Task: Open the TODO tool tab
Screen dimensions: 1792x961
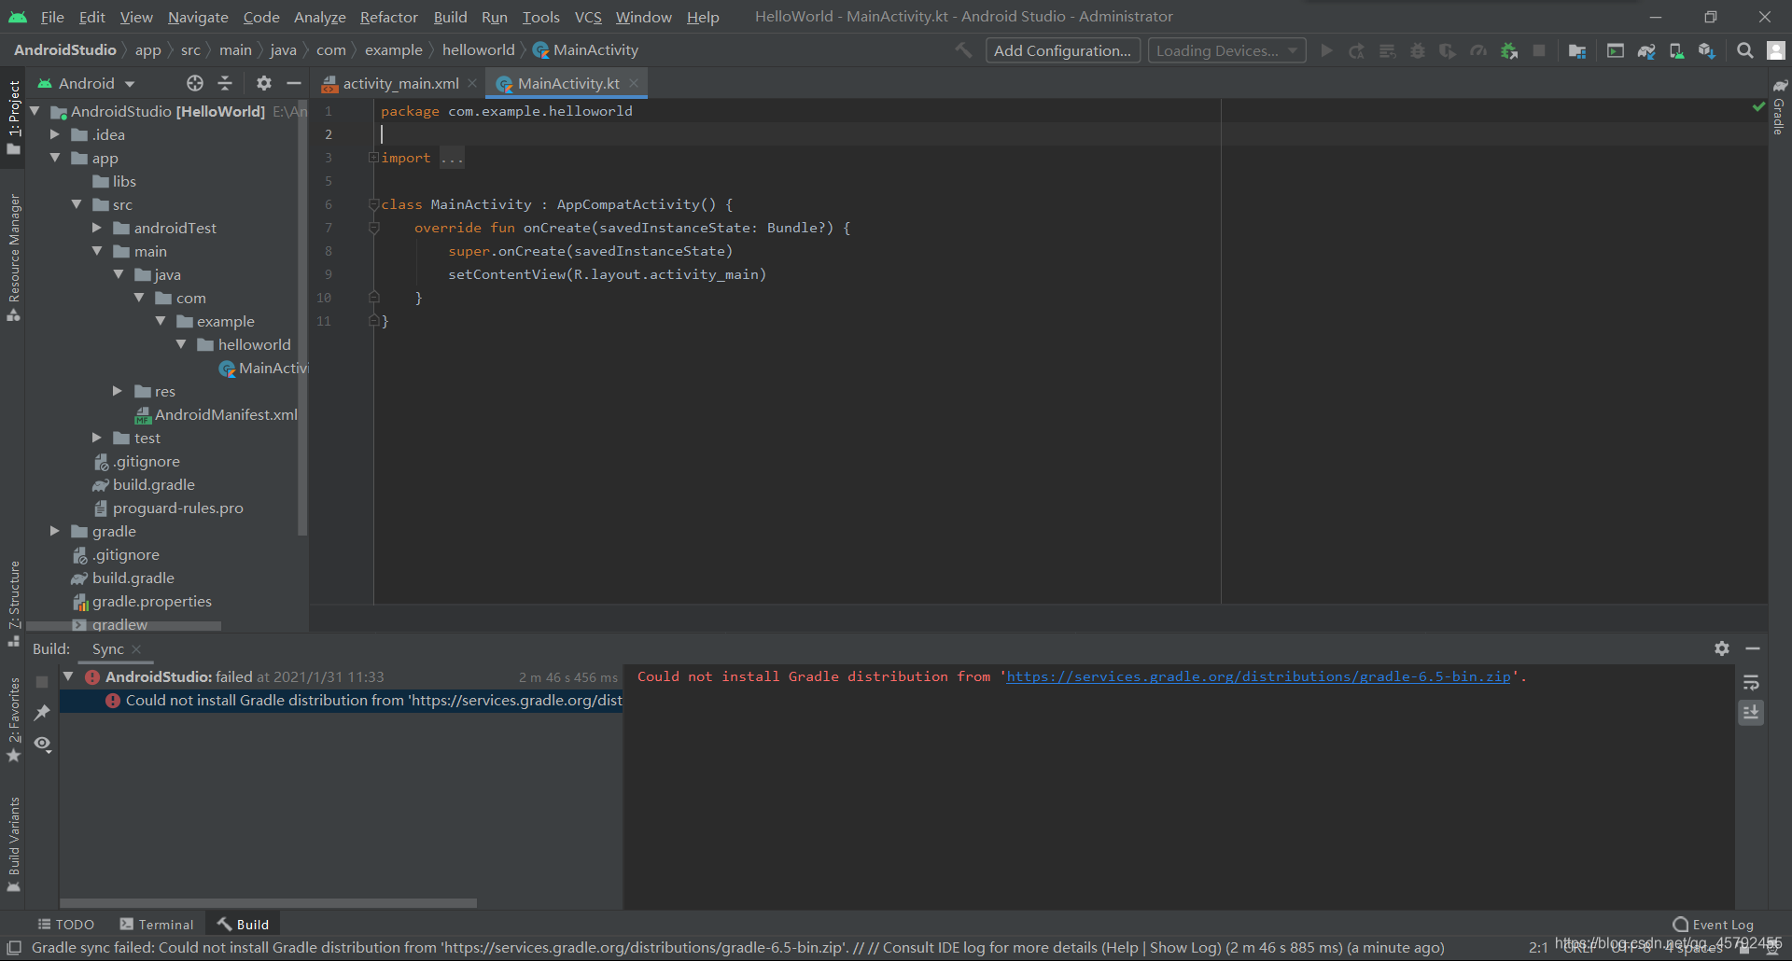Action: pyautogui.click(x=66, y=925)
